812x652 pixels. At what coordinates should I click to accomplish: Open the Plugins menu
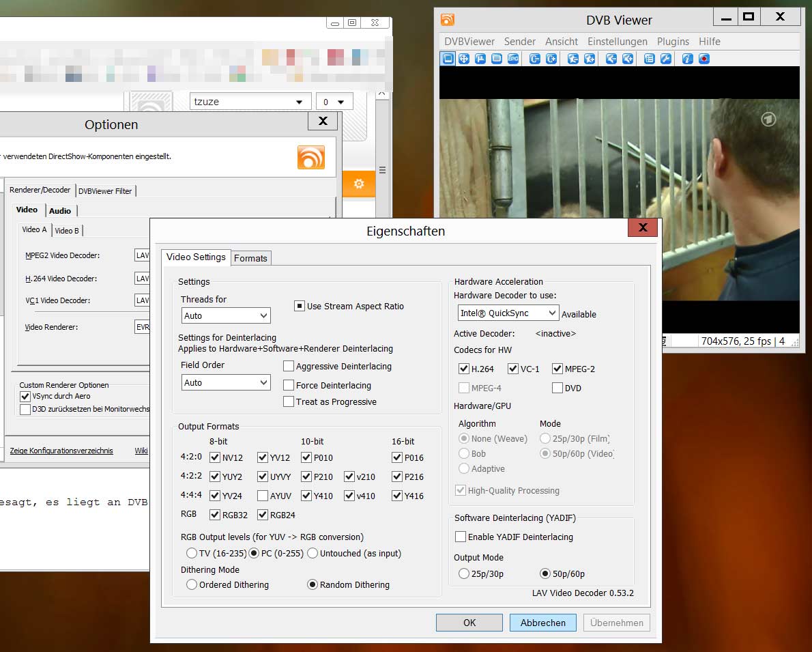point(673,42)
